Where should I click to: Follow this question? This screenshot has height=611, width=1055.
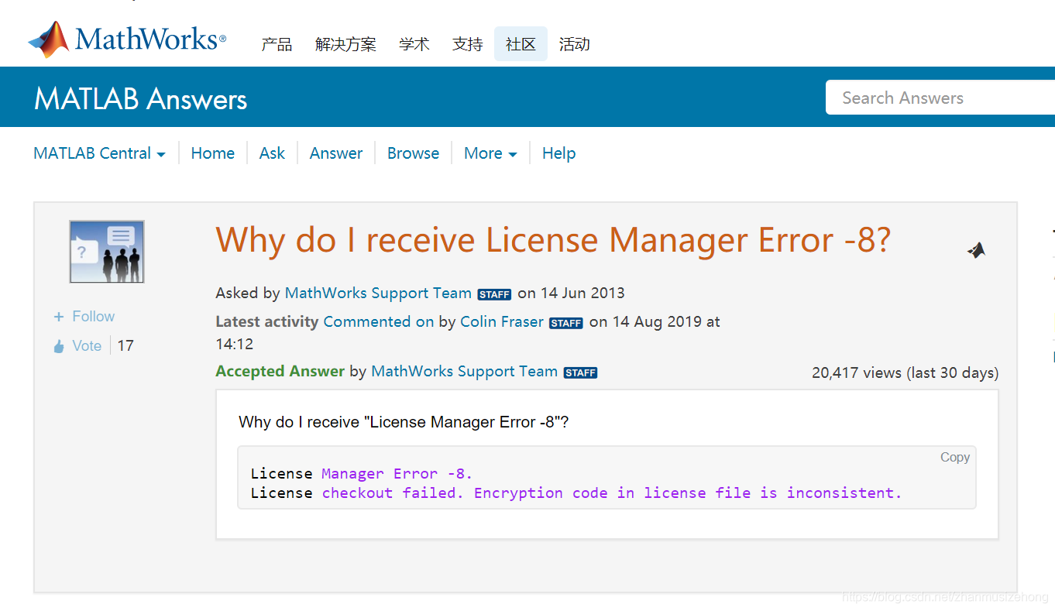[x=93, y=316]
